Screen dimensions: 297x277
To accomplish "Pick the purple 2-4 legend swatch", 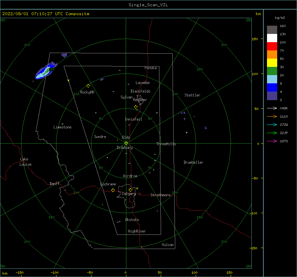I will click(272, 96).
